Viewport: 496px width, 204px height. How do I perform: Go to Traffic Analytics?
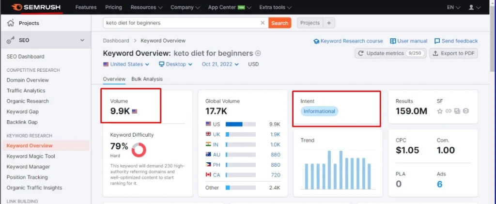pyautogui.click(x=26, y=91)
